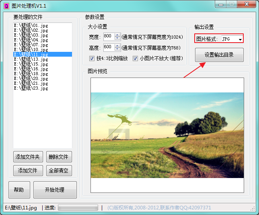Click 全部清空 button
Screen dimensions: 259x215
pyautogui.click(x=59, y=170)
